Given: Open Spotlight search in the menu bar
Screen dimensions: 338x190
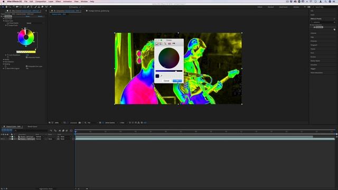Looking at the screenshot, I should click(x=325, y=2).
